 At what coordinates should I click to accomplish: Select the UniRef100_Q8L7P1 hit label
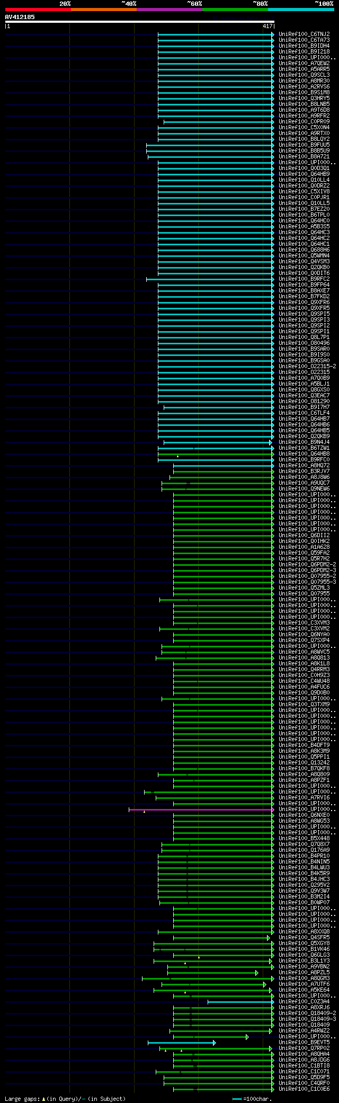(x=304, y=337)
